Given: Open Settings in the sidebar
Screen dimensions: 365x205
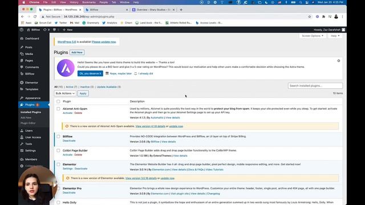Looking at the screenshot, I should (x=30, y=150).
